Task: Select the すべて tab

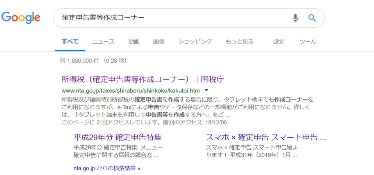Action: click(x=70, y=42)
